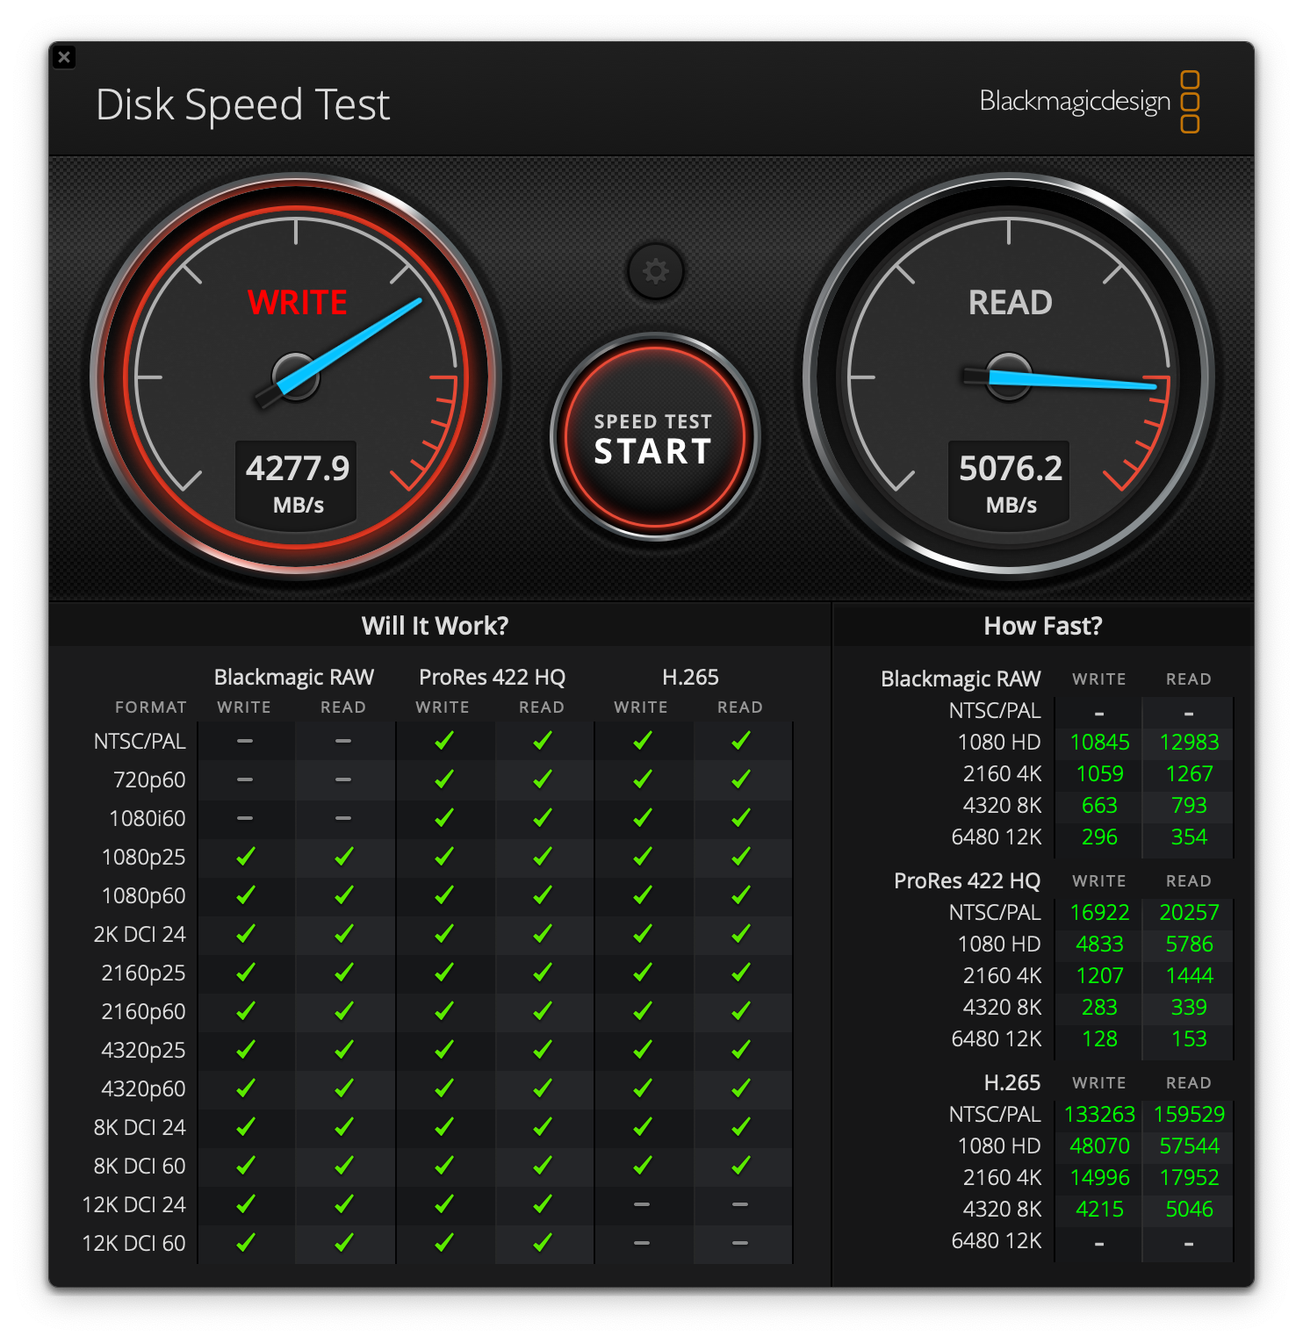Click 1080i60 ProRes 422 HQ write checkmark
The image size is (1303, 1343).
tap(444, 818)
